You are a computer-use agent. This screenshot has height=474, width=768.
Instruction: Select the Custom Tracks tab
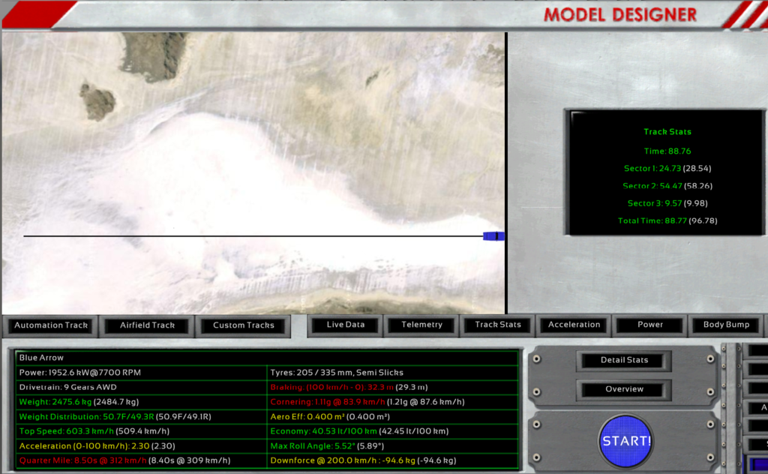(x=244, y=325)
